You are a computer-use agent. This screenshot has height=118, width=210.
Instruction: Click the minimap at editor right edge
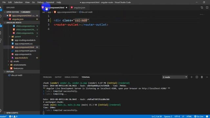click(202, 14)
